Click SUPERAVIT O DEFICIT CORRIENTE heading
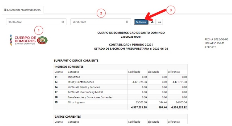 coord(76,60)
